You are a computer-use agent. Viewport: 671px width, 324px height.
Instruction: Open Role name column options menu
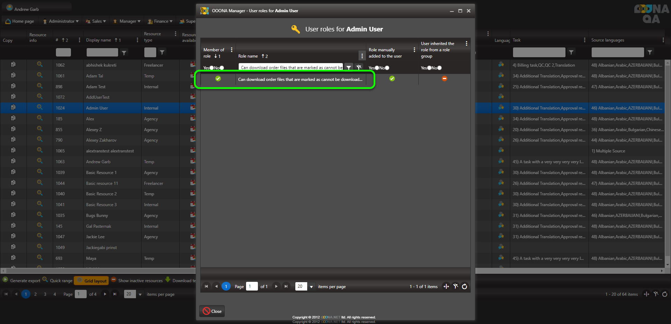[x=362, y=56]
